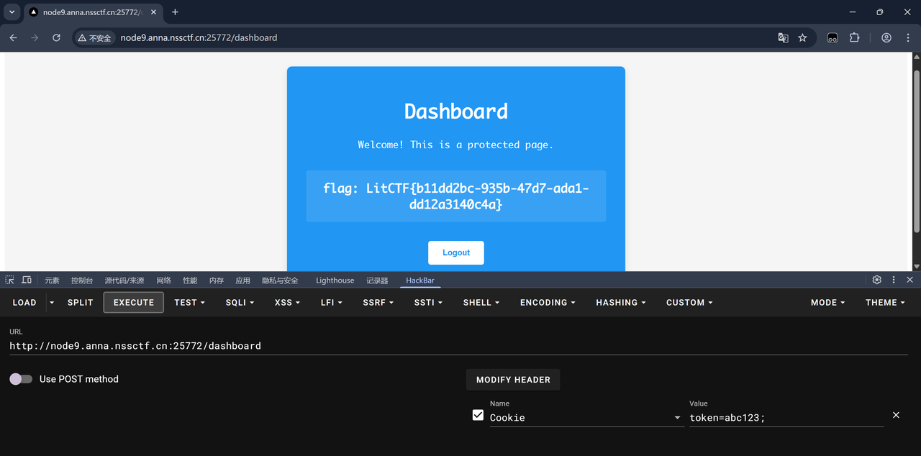The image size is (921, 456).
Task: Click the HackBar URL input field
Action: coord(458,346)
